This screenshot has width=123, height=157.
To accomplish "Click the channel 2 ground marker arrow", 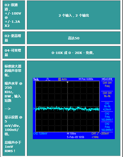I will point(34,109).
